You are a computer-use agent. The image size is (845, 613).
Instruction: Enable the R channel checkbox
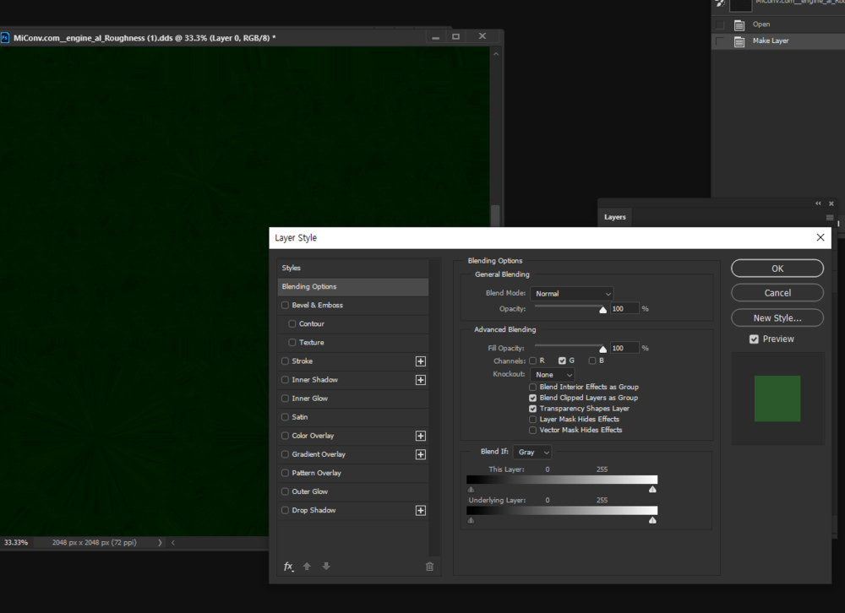(533, 361)
